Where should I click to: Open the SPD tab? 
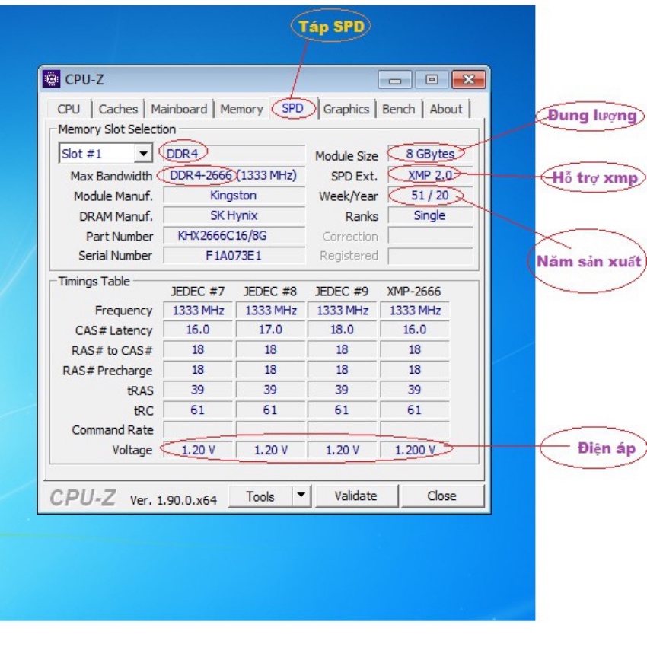[x=293, y=109]
